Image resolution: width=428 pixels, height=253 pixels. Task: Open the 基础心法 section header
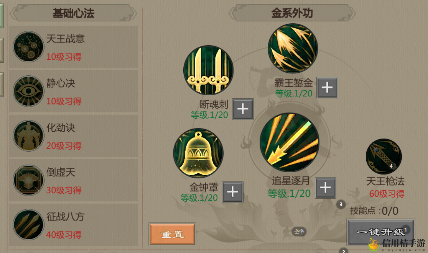[x=73, y=13]
